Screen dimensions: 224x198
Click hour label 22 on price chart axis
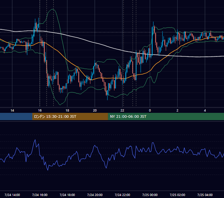[x=122, y=111]
